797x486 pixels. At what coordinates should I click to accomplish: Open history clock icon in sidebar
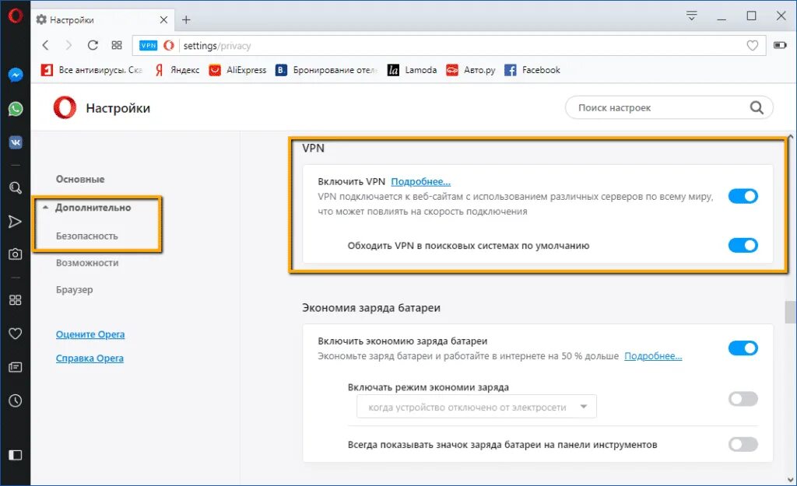pos(16,400)
